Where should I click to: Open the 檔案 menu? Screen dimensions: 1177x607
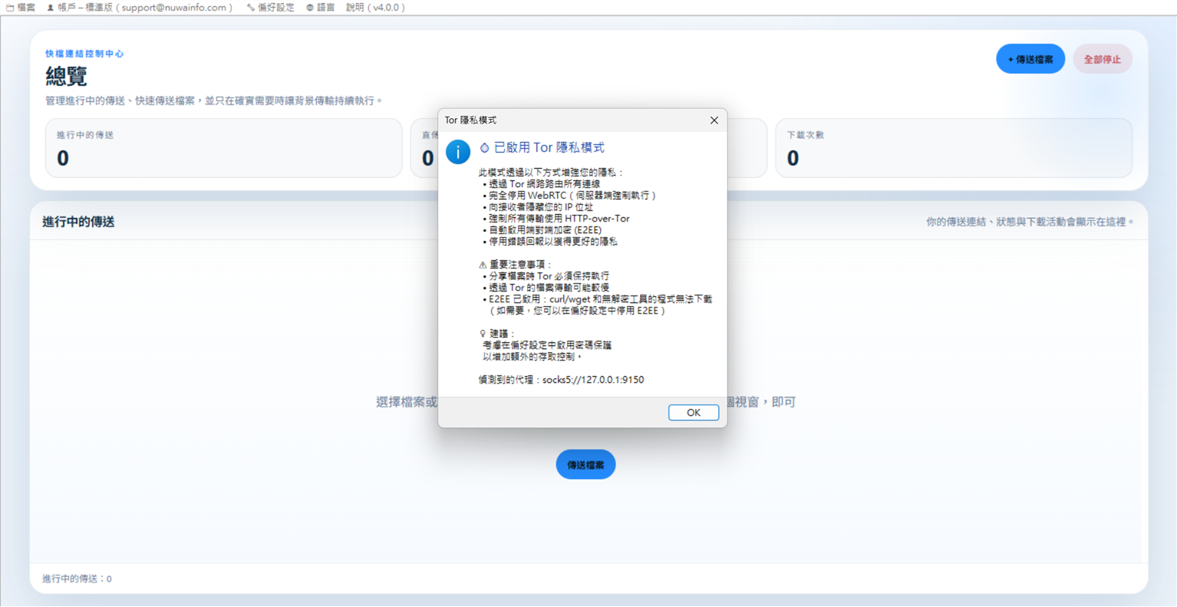[21, 8]
